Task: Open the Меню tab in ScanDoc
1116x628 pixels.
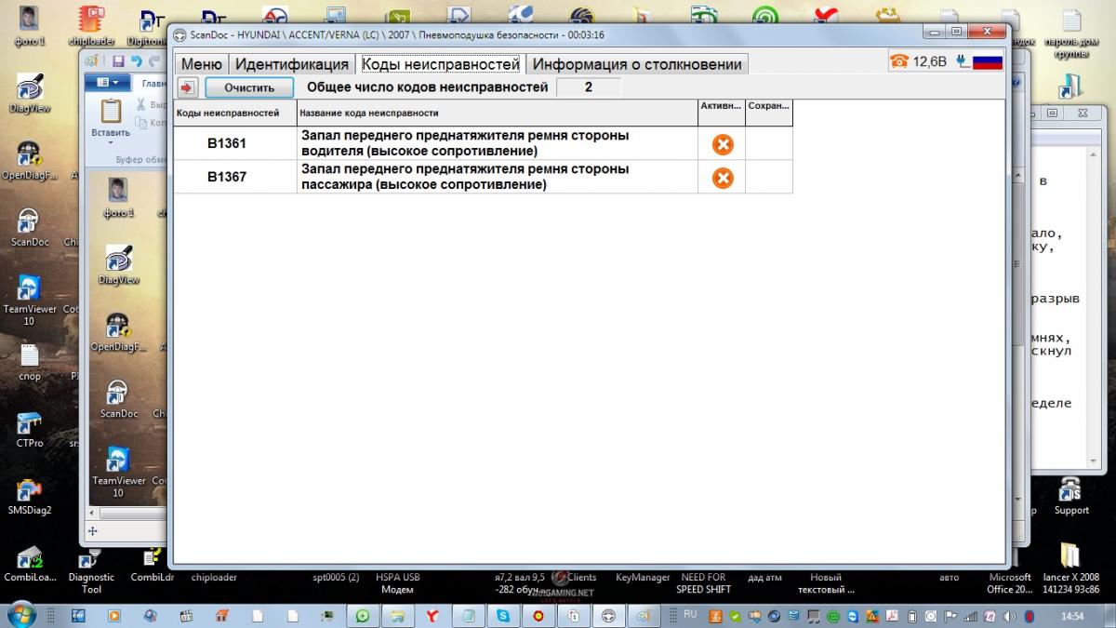Action: click(201, 64)
